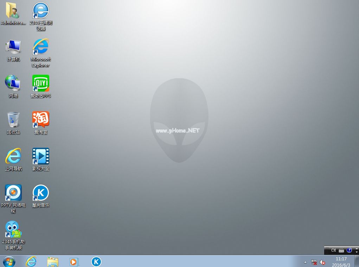The image size is (359, 267).
Task: Open the language bar options dropdown arrow
Action: pos(357,252)
